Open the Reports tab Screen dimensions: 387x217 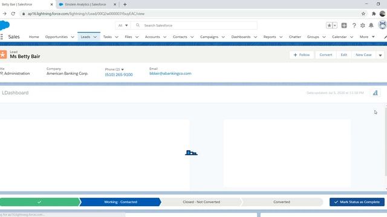[x=270, y=37]
